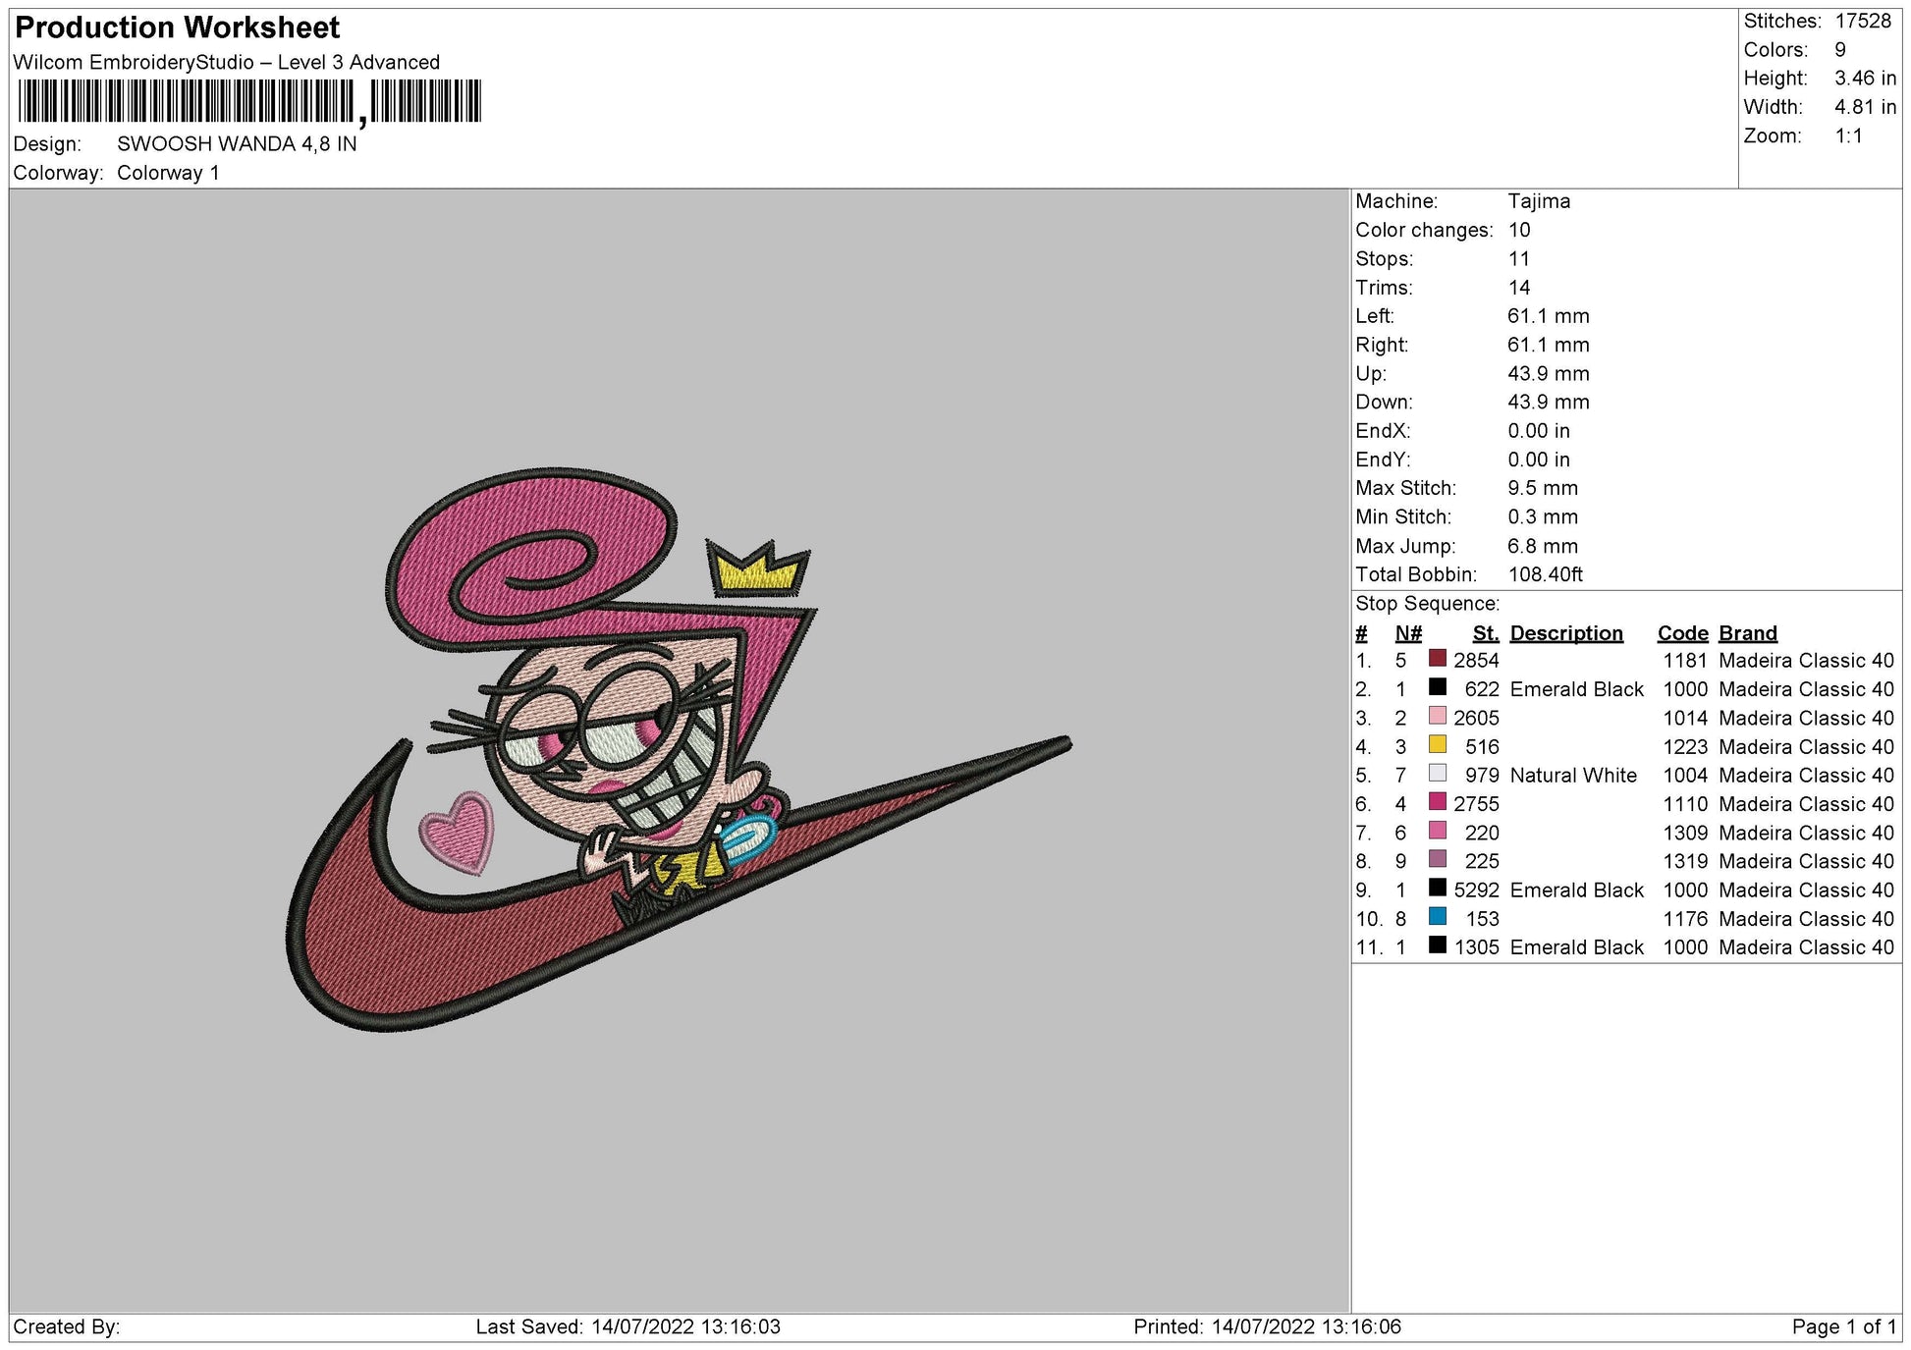
Task: Click the Stop Sequence heading
Action: click(x=1427, y=604)
